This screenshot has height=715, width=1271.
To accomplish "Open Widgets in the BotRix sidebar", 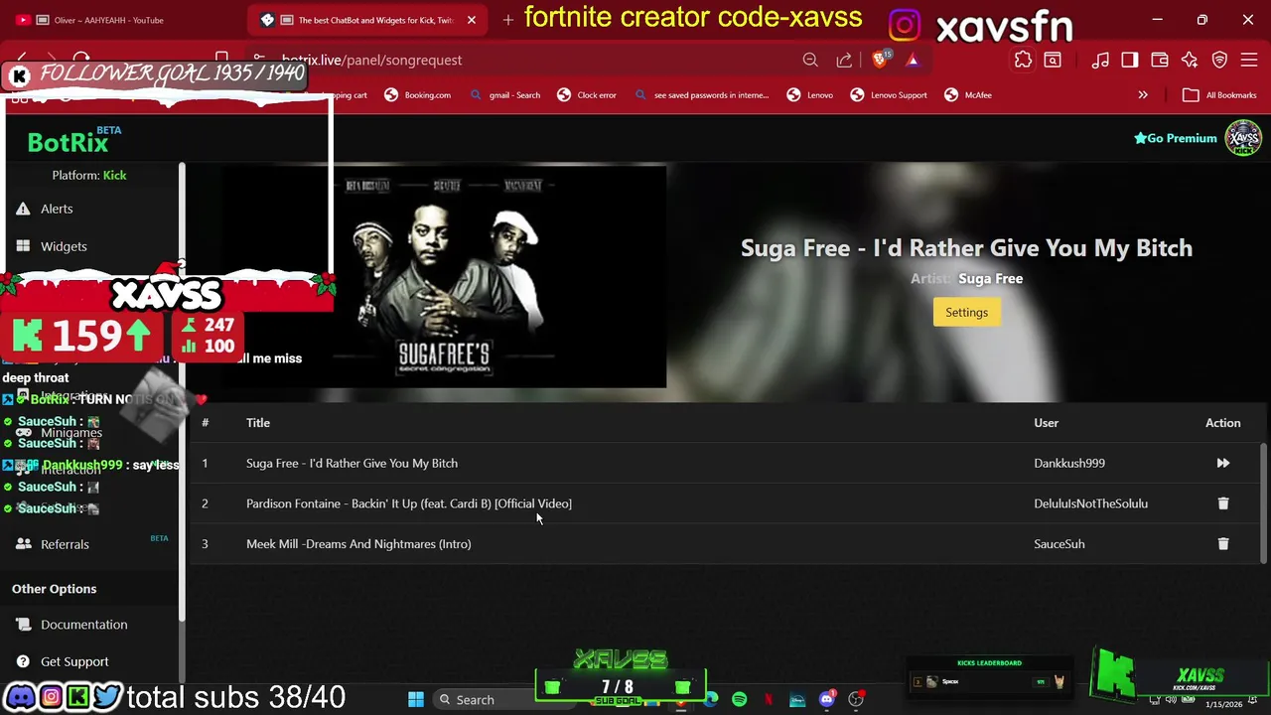I will click(x=64, y=246).
